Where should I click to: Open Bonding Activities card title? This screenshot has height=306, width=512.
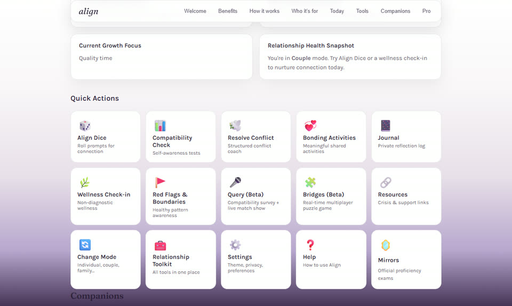[x=329, y=138]
